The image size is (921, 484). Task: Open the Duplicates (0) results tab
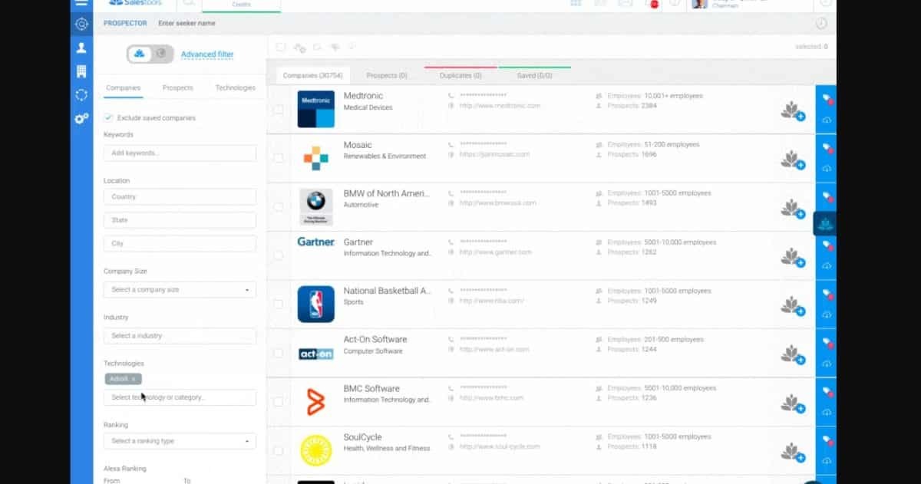tap(460, 76)
